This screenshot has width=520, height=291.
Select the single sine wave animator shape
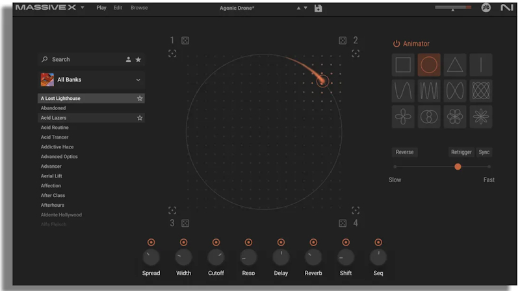(x=403, y=91)
